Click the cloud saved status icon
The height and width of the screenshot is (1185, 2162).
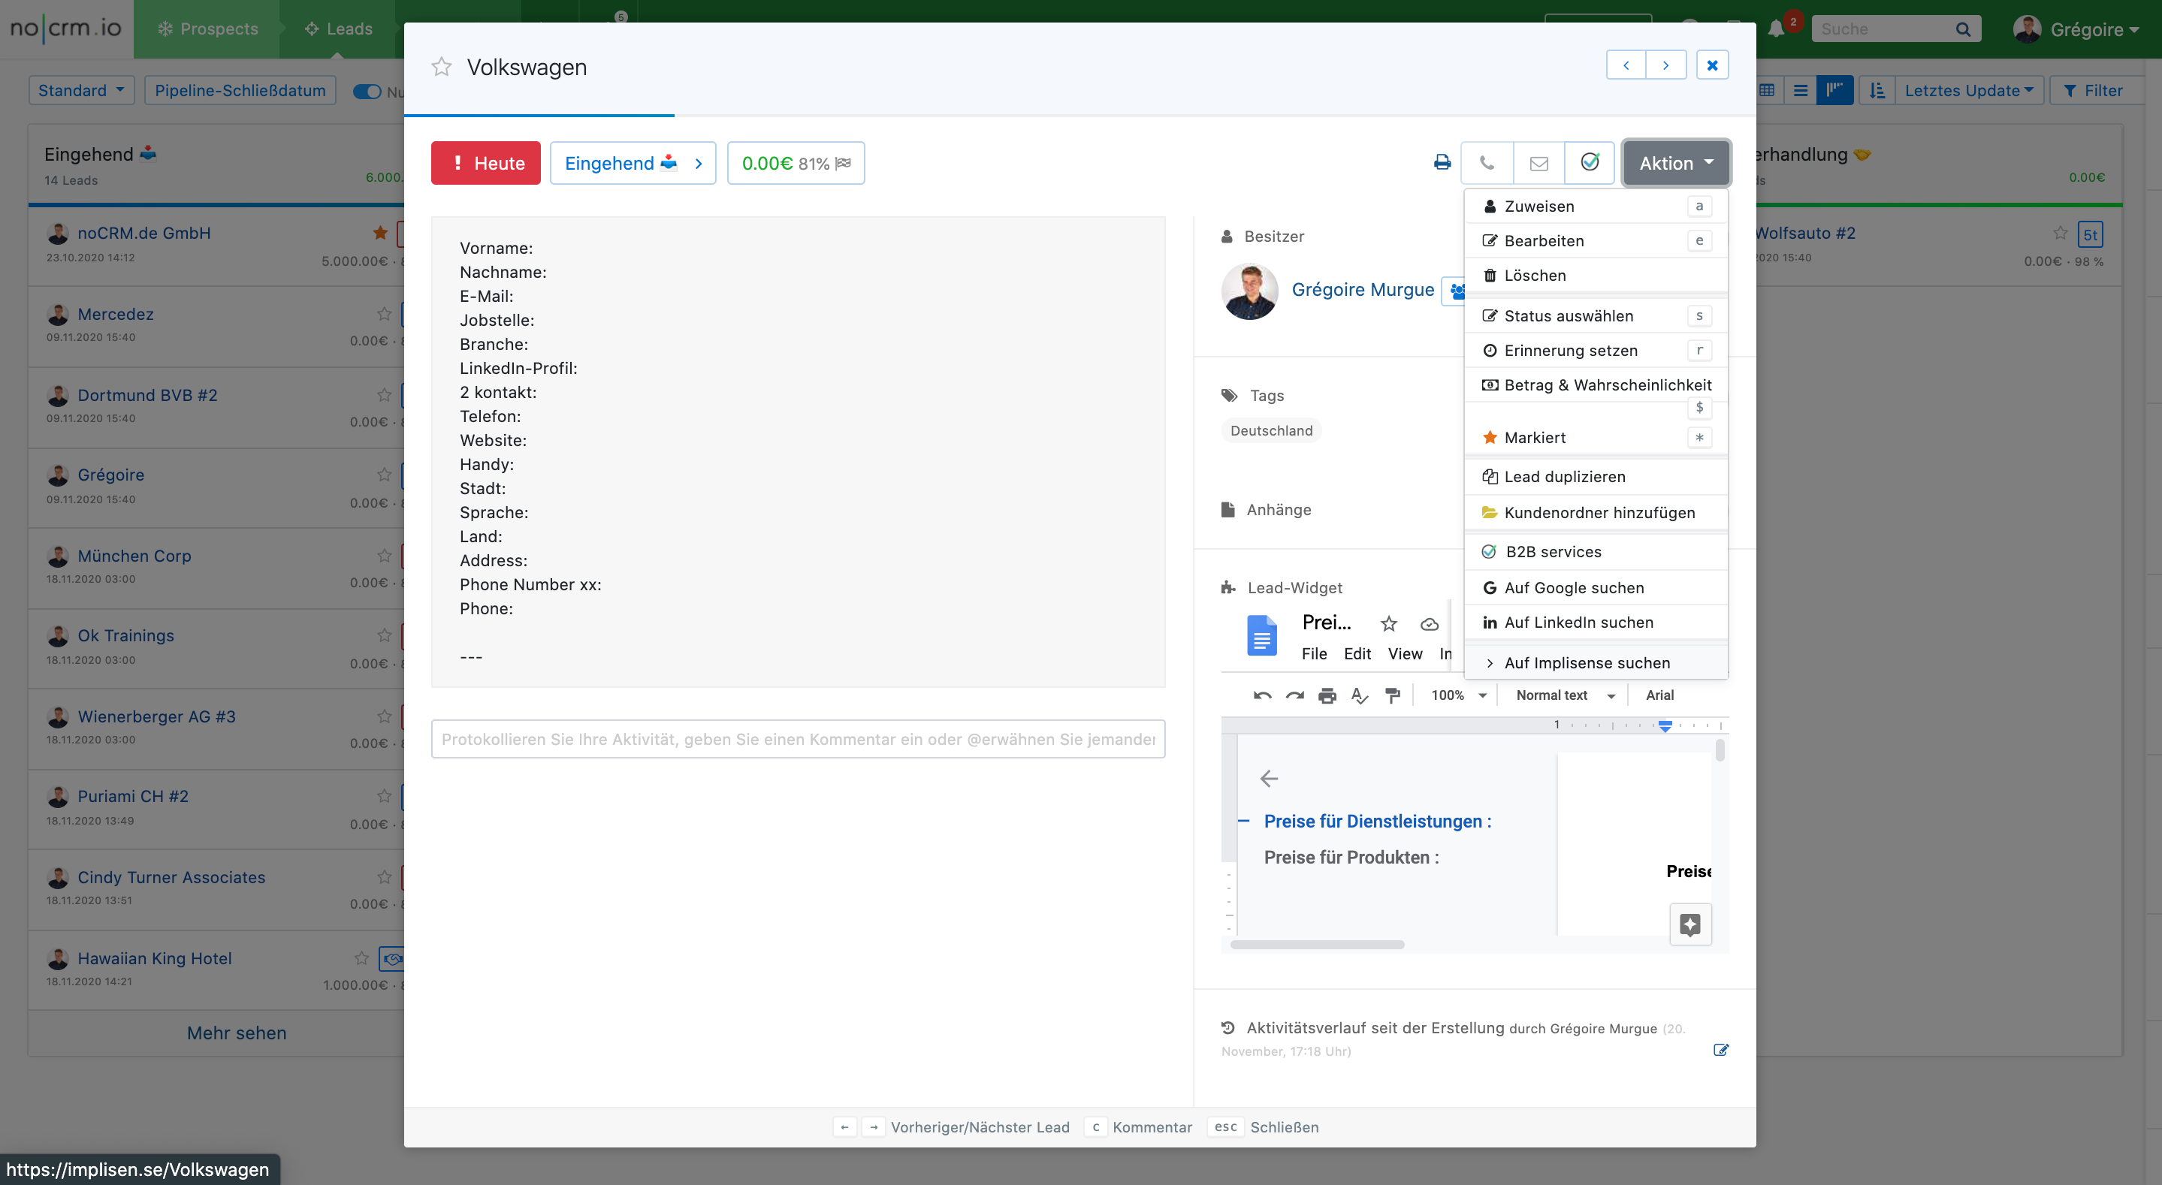pyautogui.click(x=1430, y=624)
